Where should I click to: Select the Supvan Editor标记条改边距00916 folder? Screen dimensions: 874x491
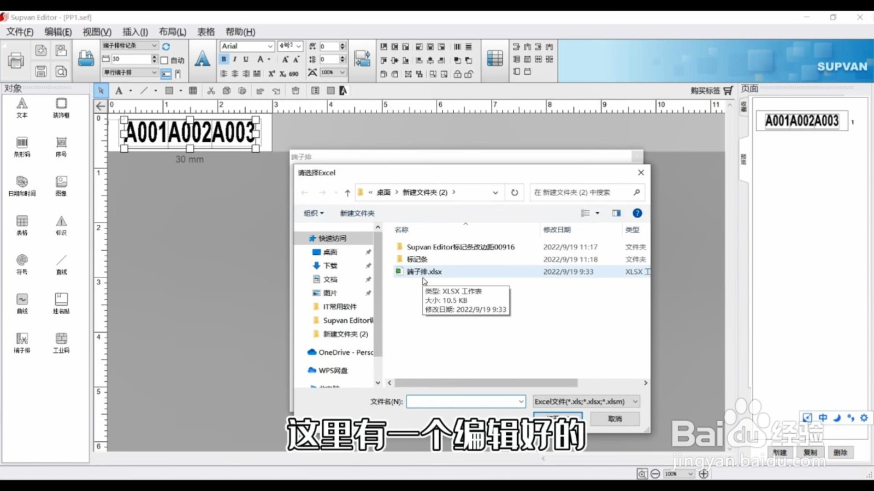point(460,247)
